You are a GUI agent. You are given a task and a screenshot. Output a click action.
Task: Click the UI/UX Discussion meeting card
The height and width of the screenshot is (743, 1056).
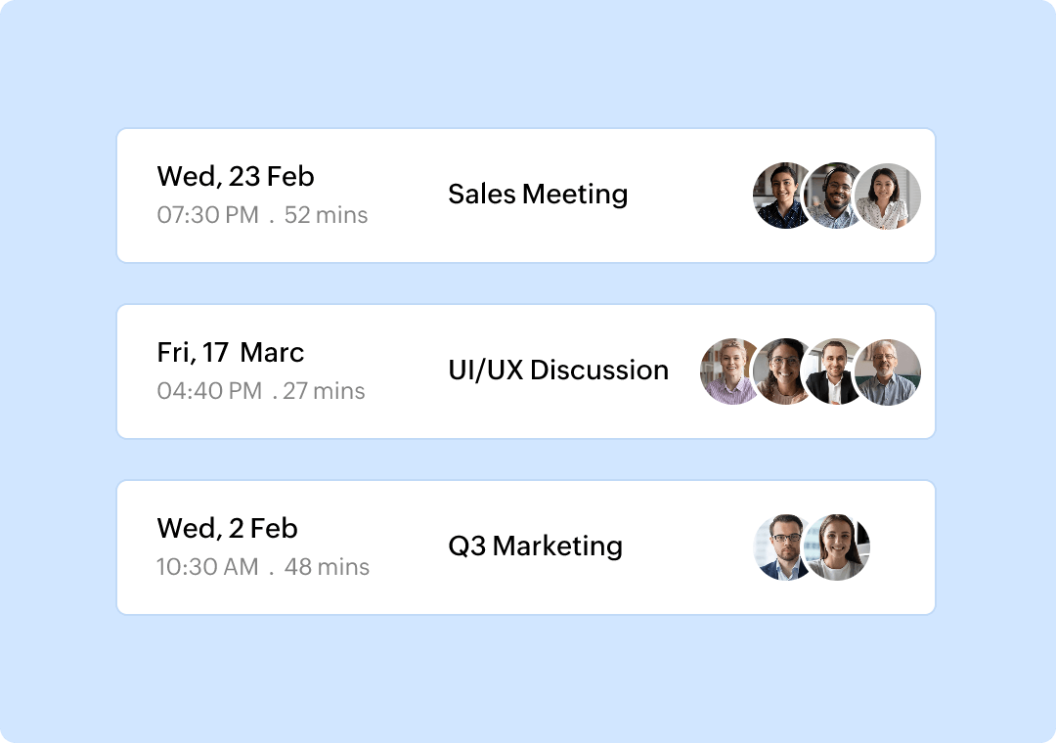point(528,371)
